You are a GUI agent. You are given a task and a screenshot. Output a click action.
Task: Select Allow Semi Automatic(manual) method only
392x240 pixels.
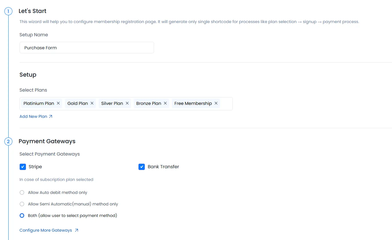22,204
